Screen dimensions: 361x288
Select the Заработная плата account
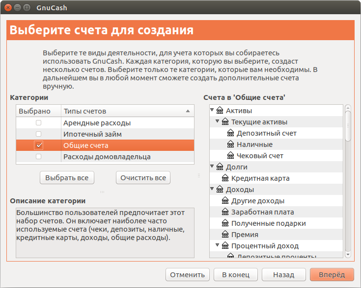pyautogui.click(x=262, y=212)
